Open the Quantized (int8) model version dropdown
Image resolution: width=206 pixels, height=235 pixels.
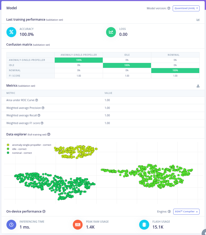click(186, 8)
